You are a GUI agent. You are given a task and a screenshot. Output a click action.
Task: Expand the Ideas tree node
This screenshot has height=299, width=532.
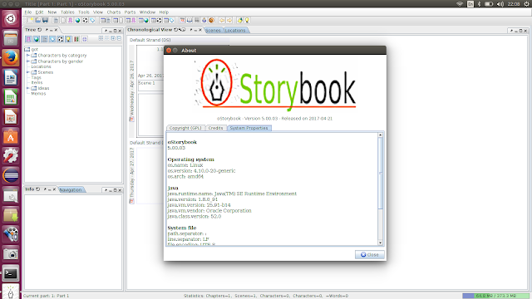pyautogui.click(x=27, y=88)
